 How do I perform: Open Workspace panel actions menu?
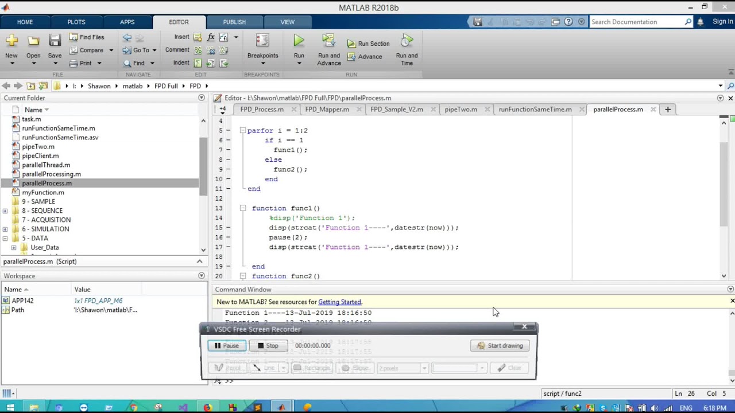[202, 276]
